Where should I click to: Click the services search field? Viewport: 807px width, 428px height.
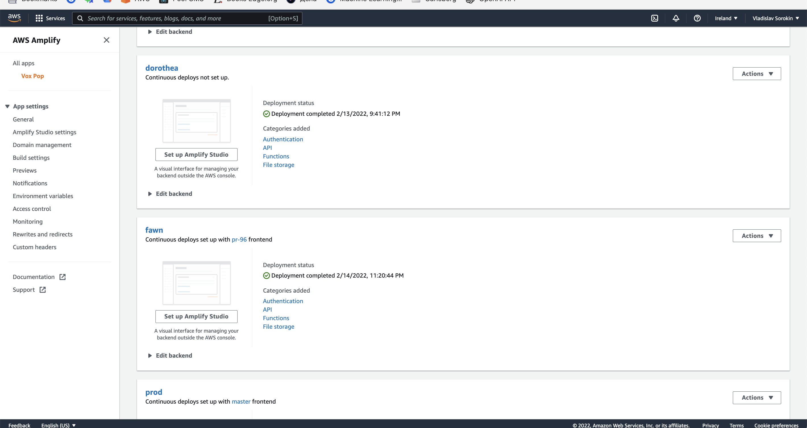pos(188,18)
